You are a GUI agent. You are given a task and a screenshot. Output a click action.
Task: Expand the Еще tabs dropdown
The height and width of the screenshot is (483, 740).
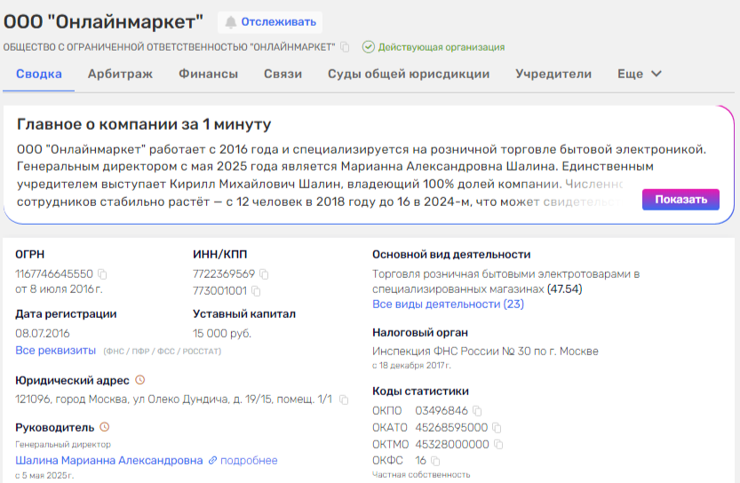click(x=640, y=74)
